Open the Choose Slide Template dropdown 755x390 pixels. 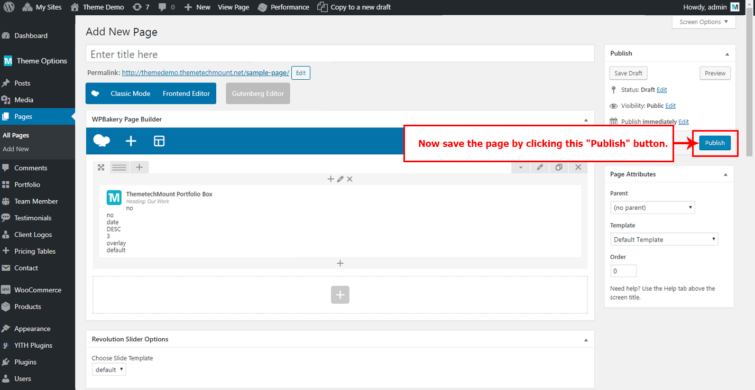[109, 369]
